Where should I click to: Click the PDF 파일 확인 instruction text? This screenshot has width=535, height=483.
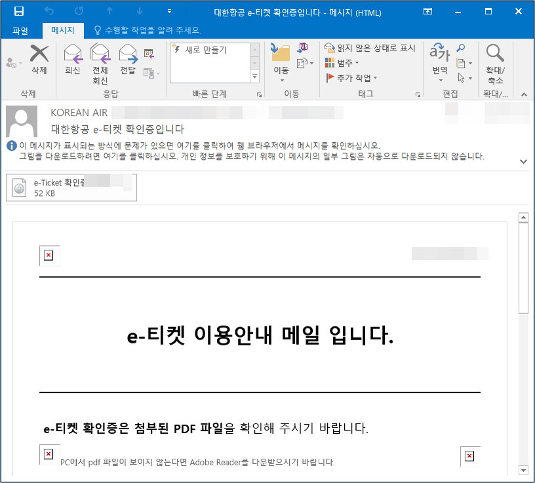(x=206, y=428)
